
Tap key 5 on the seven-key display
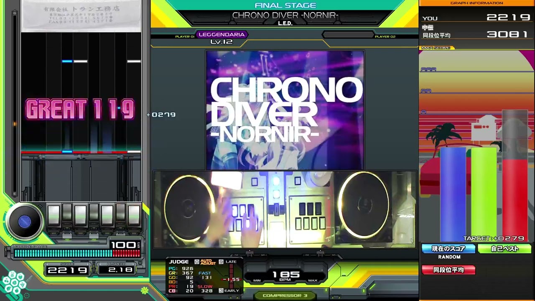pyautogui.click(x=107, y=215)
